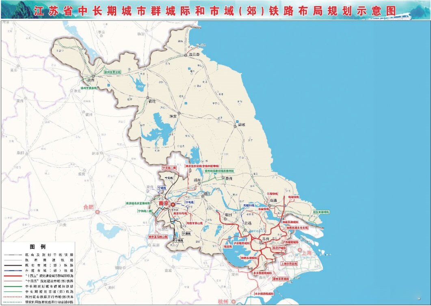Screen dimensions: 431x306
Task: Click the thick green line legend swatch
Action: [x=13, y=286]
